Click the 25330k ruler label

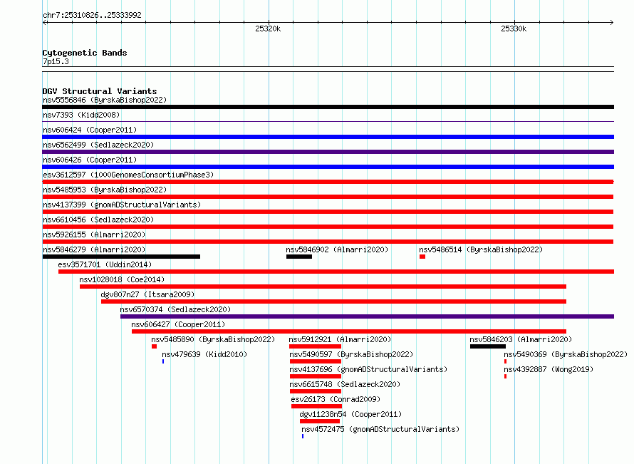tap(514, 29)
